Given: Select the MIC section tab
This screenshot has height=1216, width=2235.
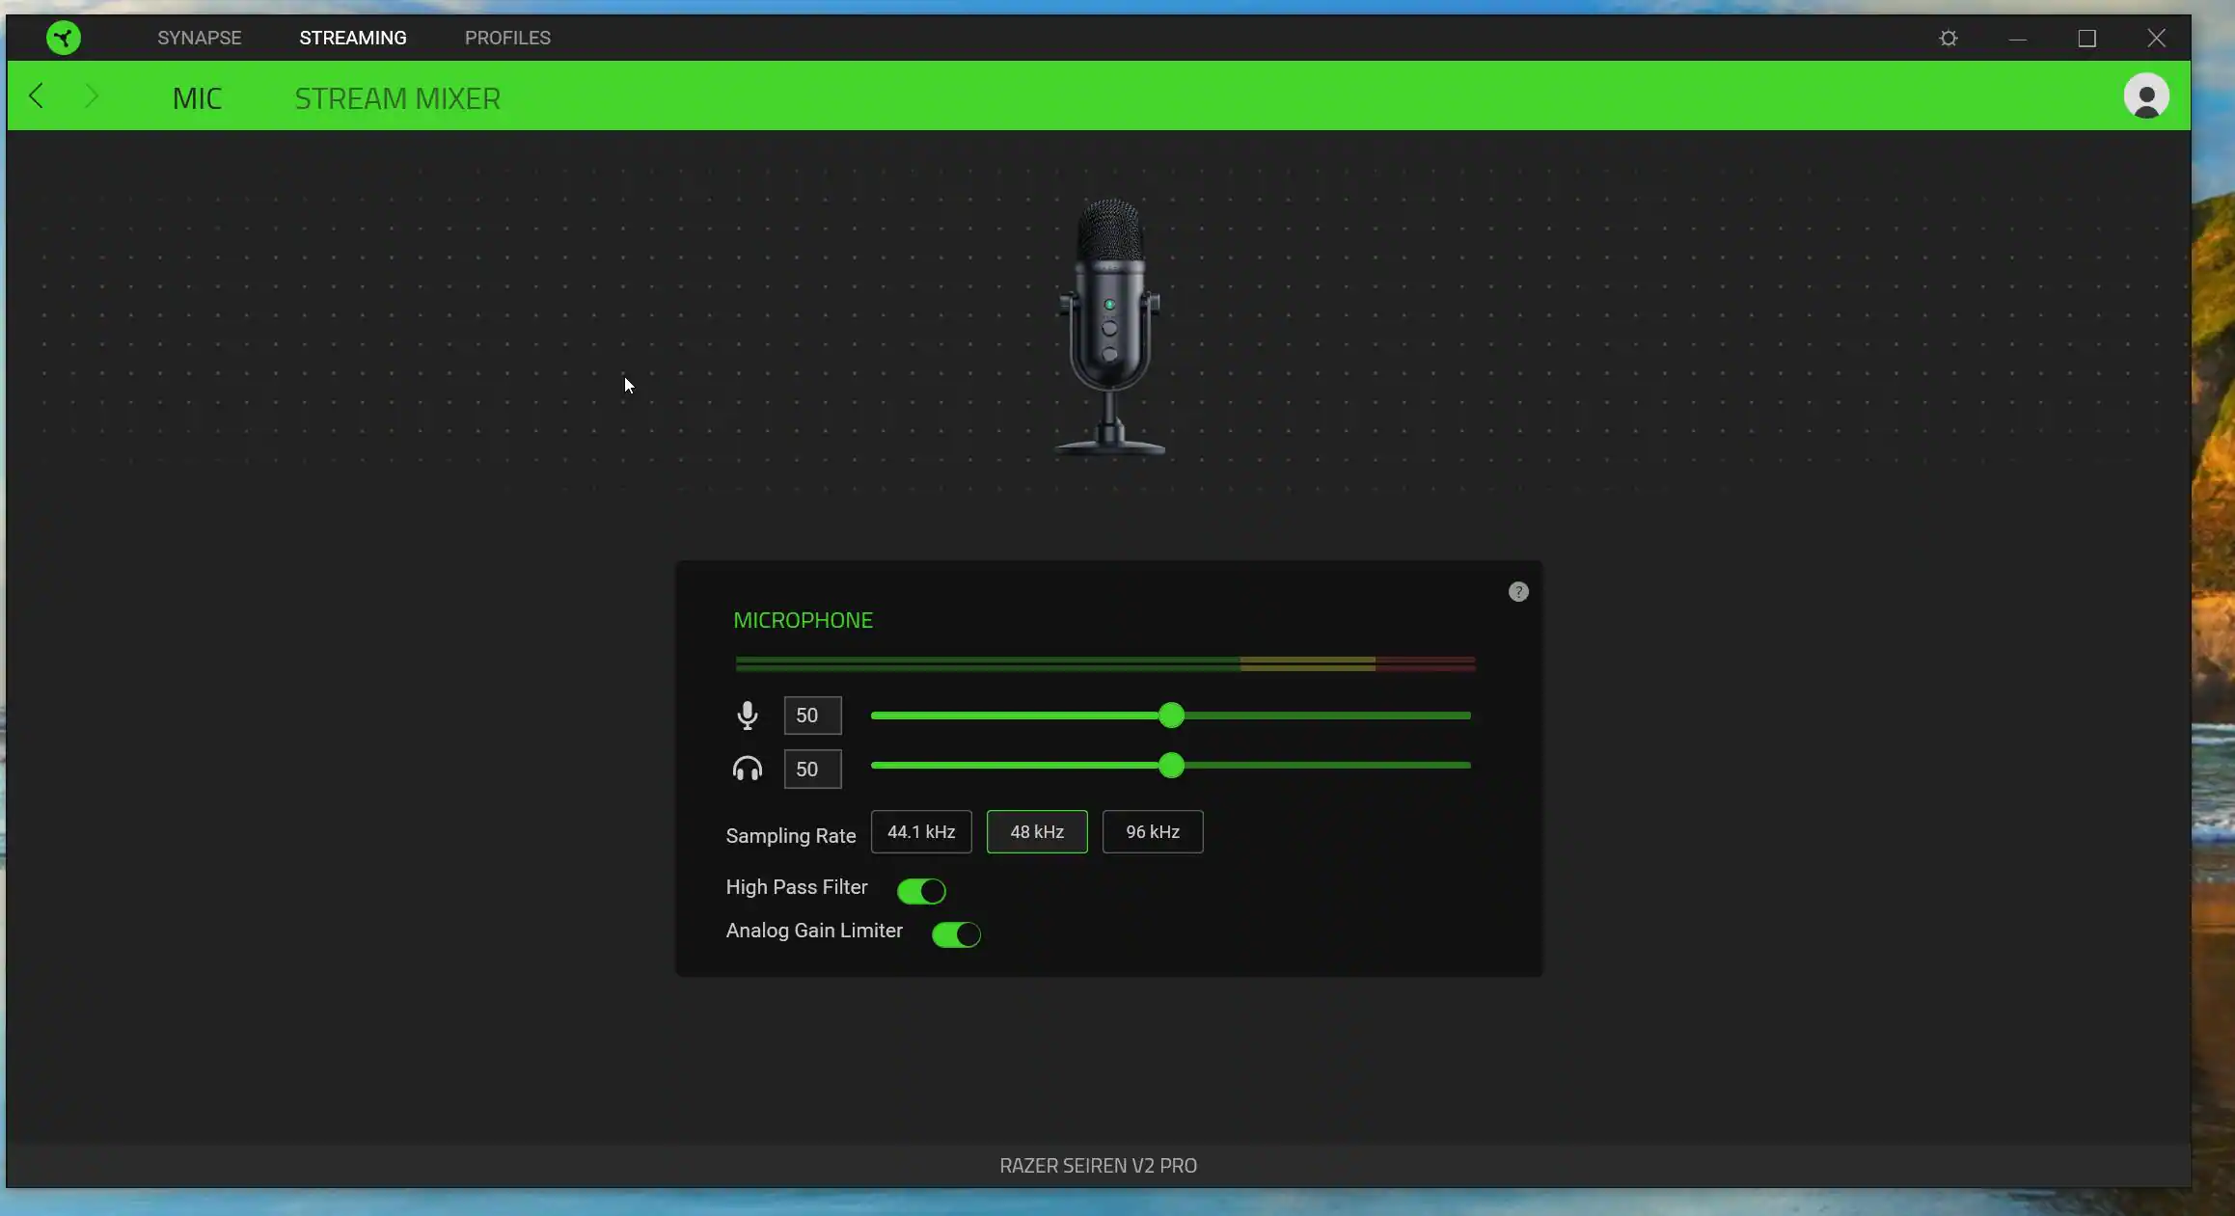Looking at the screenshot, I should 197,98.
